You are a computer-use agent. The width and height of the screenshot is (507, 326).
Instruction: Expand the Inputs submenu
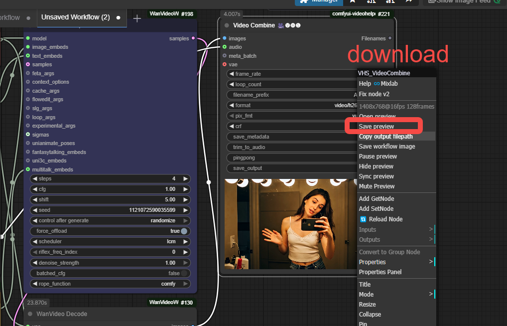click(396, 229)
